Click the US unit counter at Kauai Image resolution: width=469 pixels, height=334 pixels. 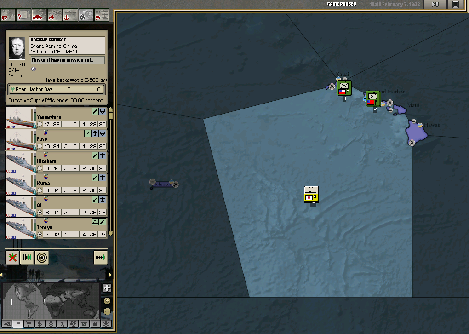[344, 88]
